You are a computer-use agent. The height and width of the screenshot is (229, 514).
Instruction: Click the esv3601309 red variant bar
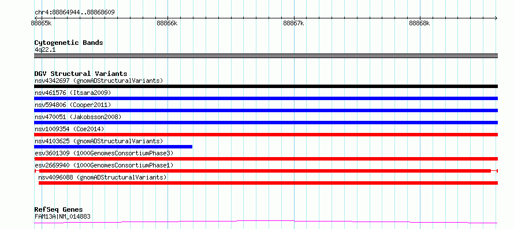click(x=266, y=159)
